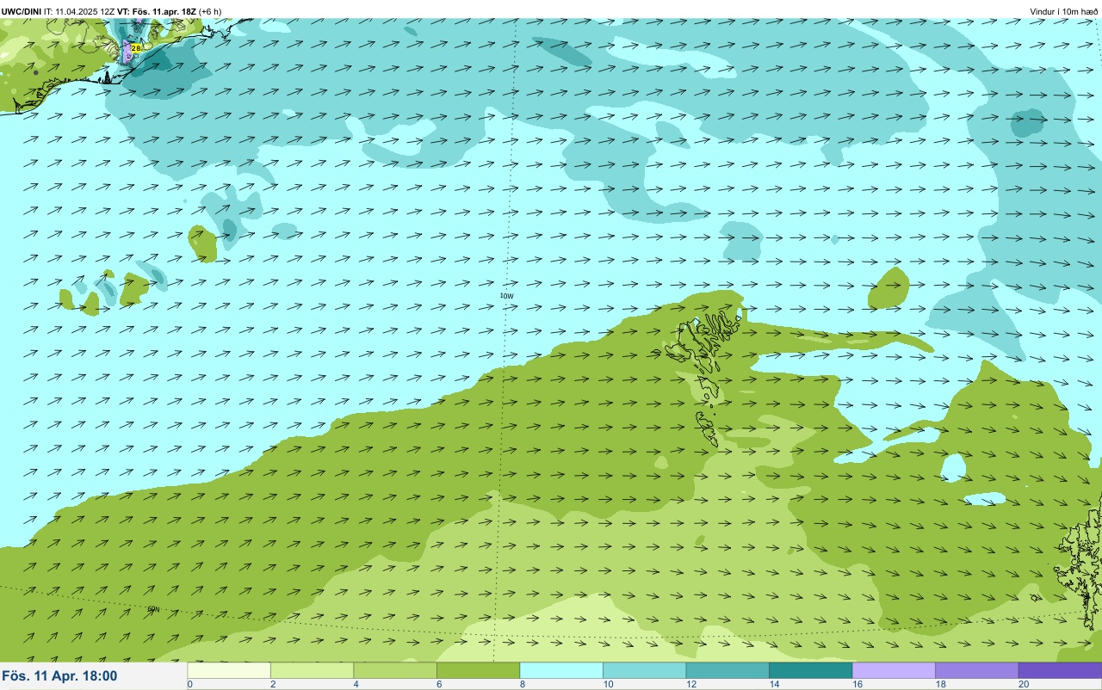This screenshot has height=690, width=1102.
Task: Click the 'IT: 11.04.2025 12Z' initial time text
Action: click(x=80, y=11)
